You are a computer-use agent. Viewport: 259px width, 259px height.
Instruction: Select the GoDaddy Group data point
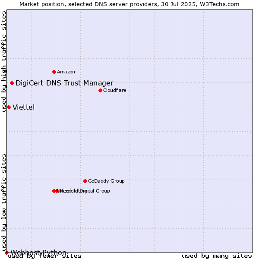(85, 181)
